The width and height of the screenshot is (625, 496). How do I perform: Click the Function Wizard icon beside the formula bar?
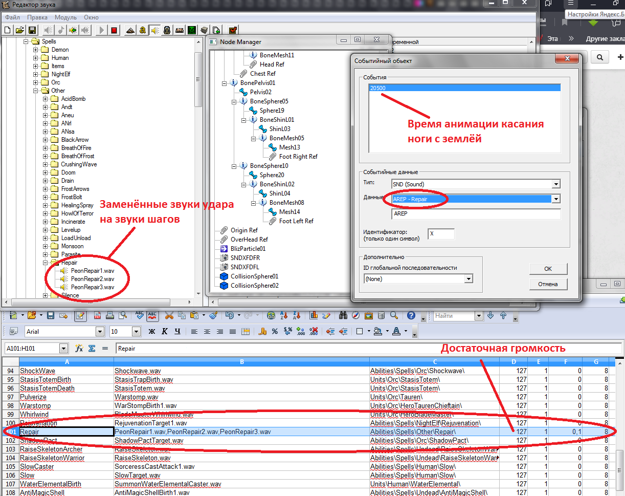point(79,349)
